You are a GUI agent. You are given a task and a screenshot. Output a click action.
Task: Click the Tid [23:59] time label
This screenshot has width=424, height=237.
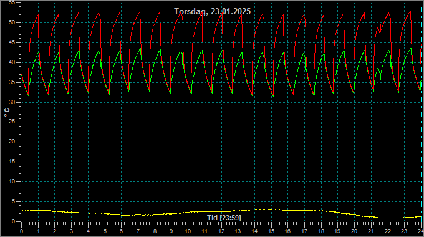(x=224, y=218)
